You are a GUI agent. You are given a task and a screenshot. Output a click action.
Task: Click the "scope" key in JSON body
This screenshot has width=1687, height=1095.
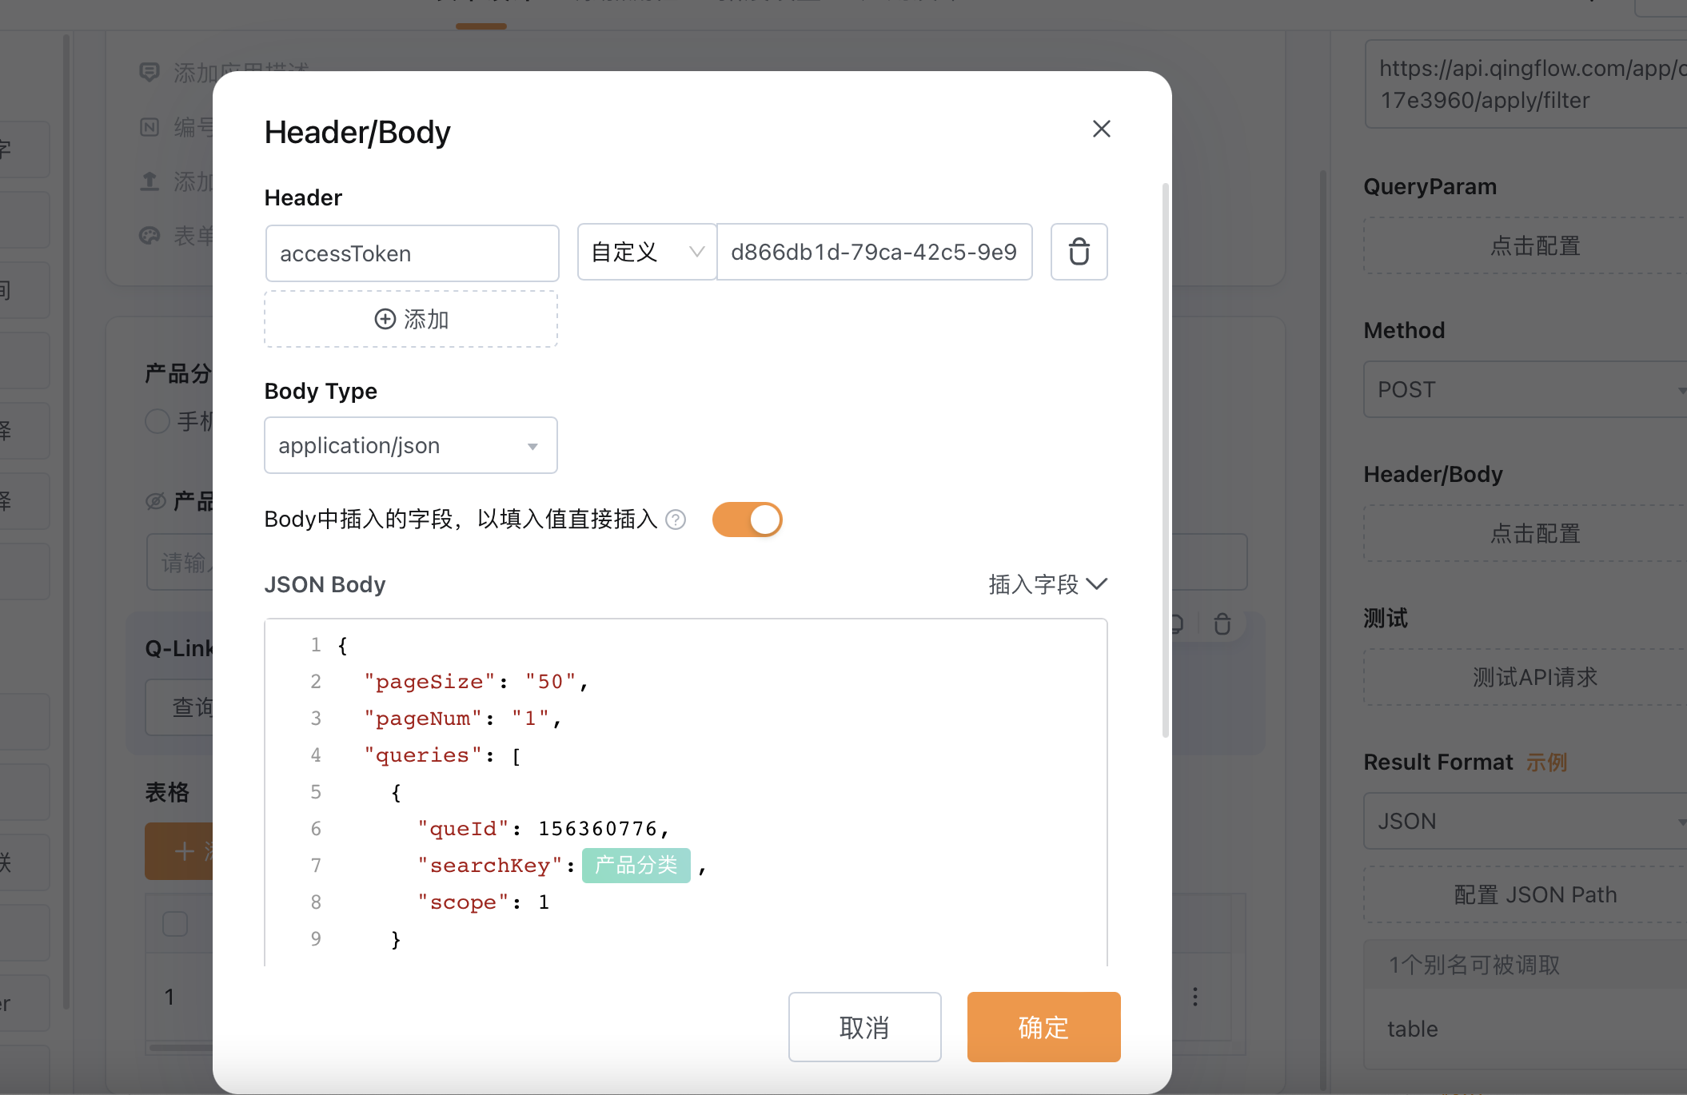(463, 902)
